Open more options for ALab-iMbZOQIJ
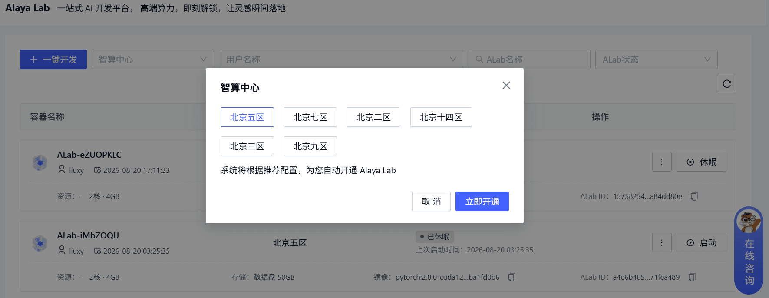769x298 pixels. (x=662, y=243)
